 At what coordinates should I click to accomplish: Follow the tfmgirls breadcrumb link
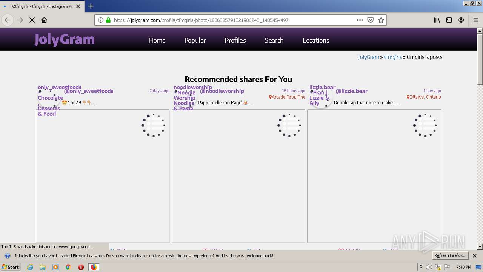393,57
